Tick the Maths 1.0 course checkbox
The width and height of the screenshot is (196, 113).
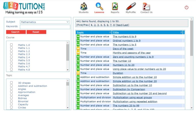[x=11, y=45]
